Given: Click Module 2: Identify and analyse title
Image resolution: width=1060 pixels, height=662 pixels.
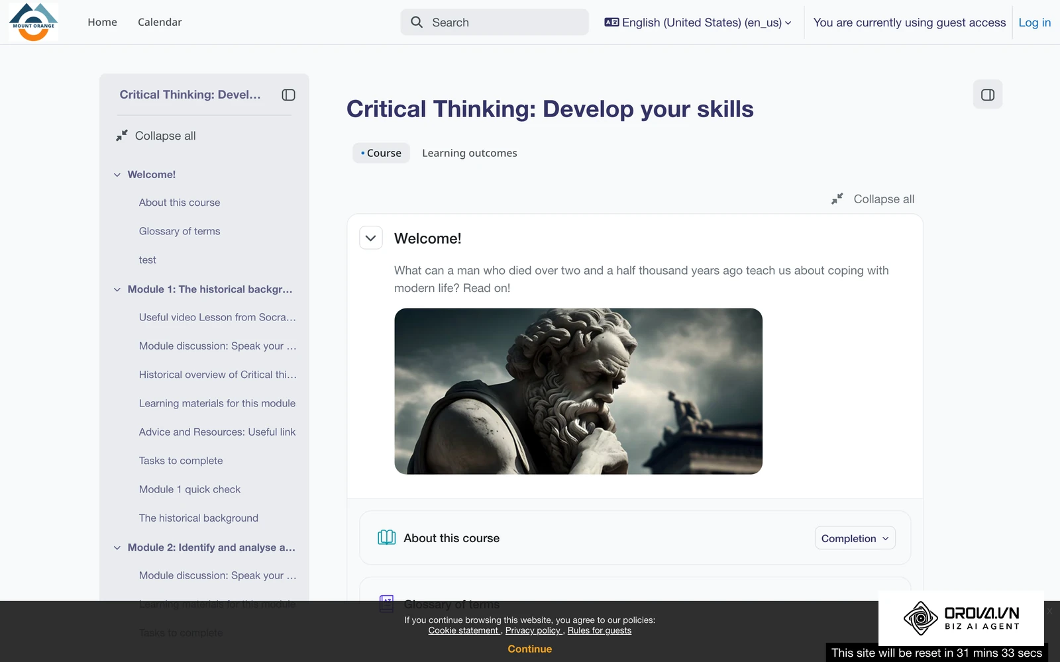Looking at the screenshot, I should (x=211, y=547).
